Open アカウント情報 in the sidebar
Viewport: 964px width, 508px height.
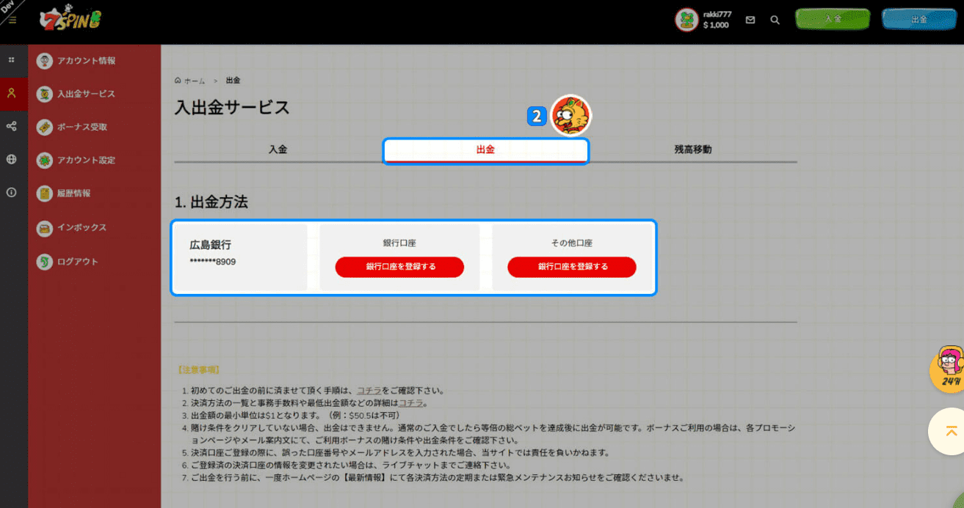[86, 61]
